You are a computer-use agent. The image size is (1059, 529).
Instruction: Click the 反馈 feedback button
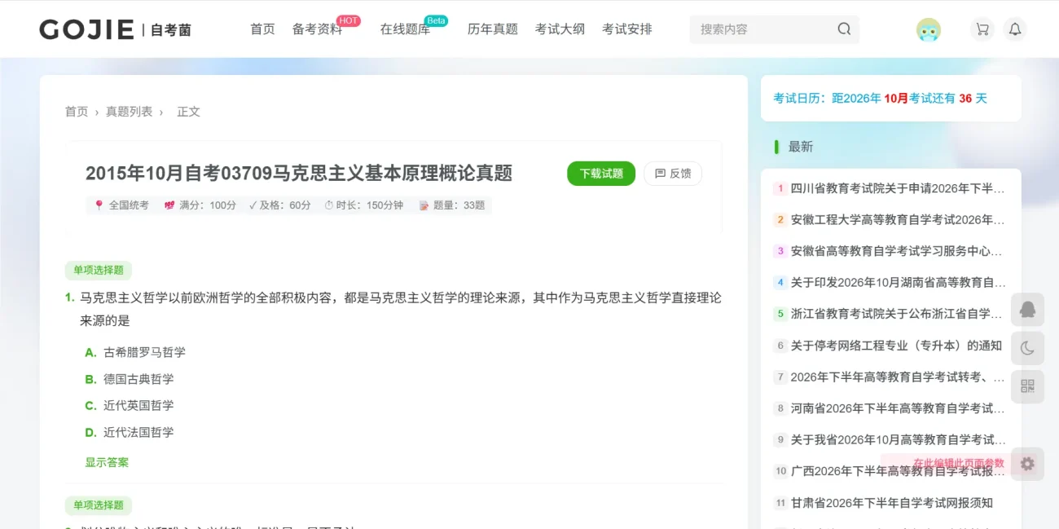point(673,174)
